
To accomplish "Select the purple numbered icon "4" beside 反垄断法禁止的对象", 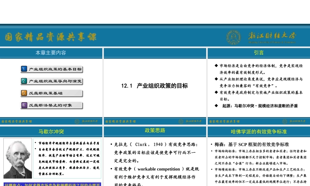I will click(x=24, y=105).
